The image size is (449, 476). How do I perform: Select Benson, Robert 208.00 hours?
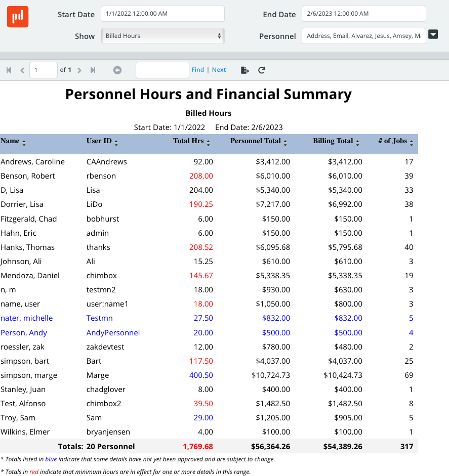point(201,176)
